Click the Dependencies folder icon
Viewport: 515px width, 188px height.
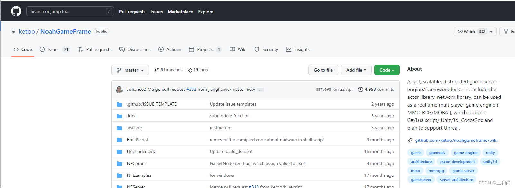point(119,152)
